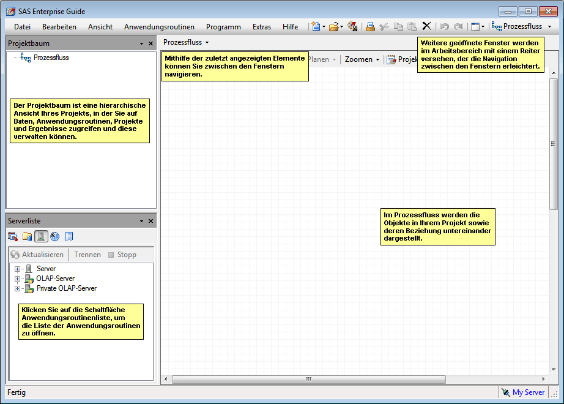The width and height of the screenshot is (564, 404).
Task: Expand the Server tree node
Action: point(18,268)
